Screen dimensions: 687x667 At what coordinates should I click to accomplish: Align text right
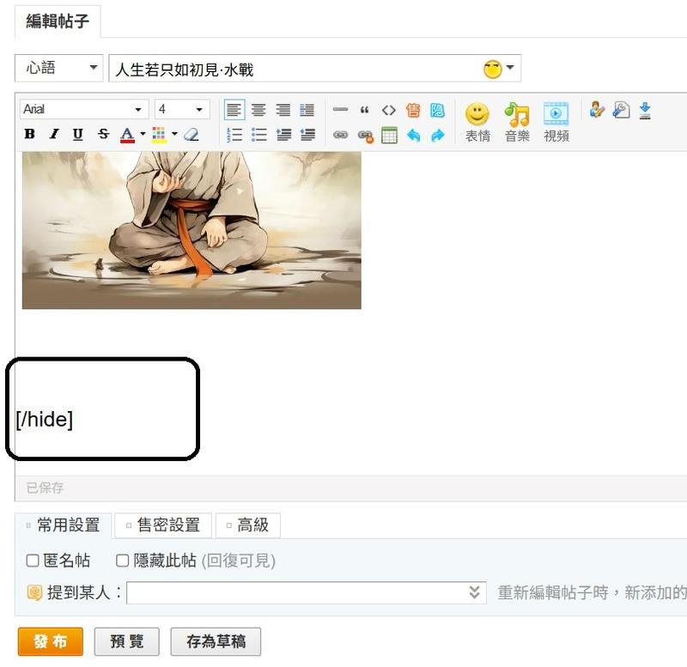(283, 110)
